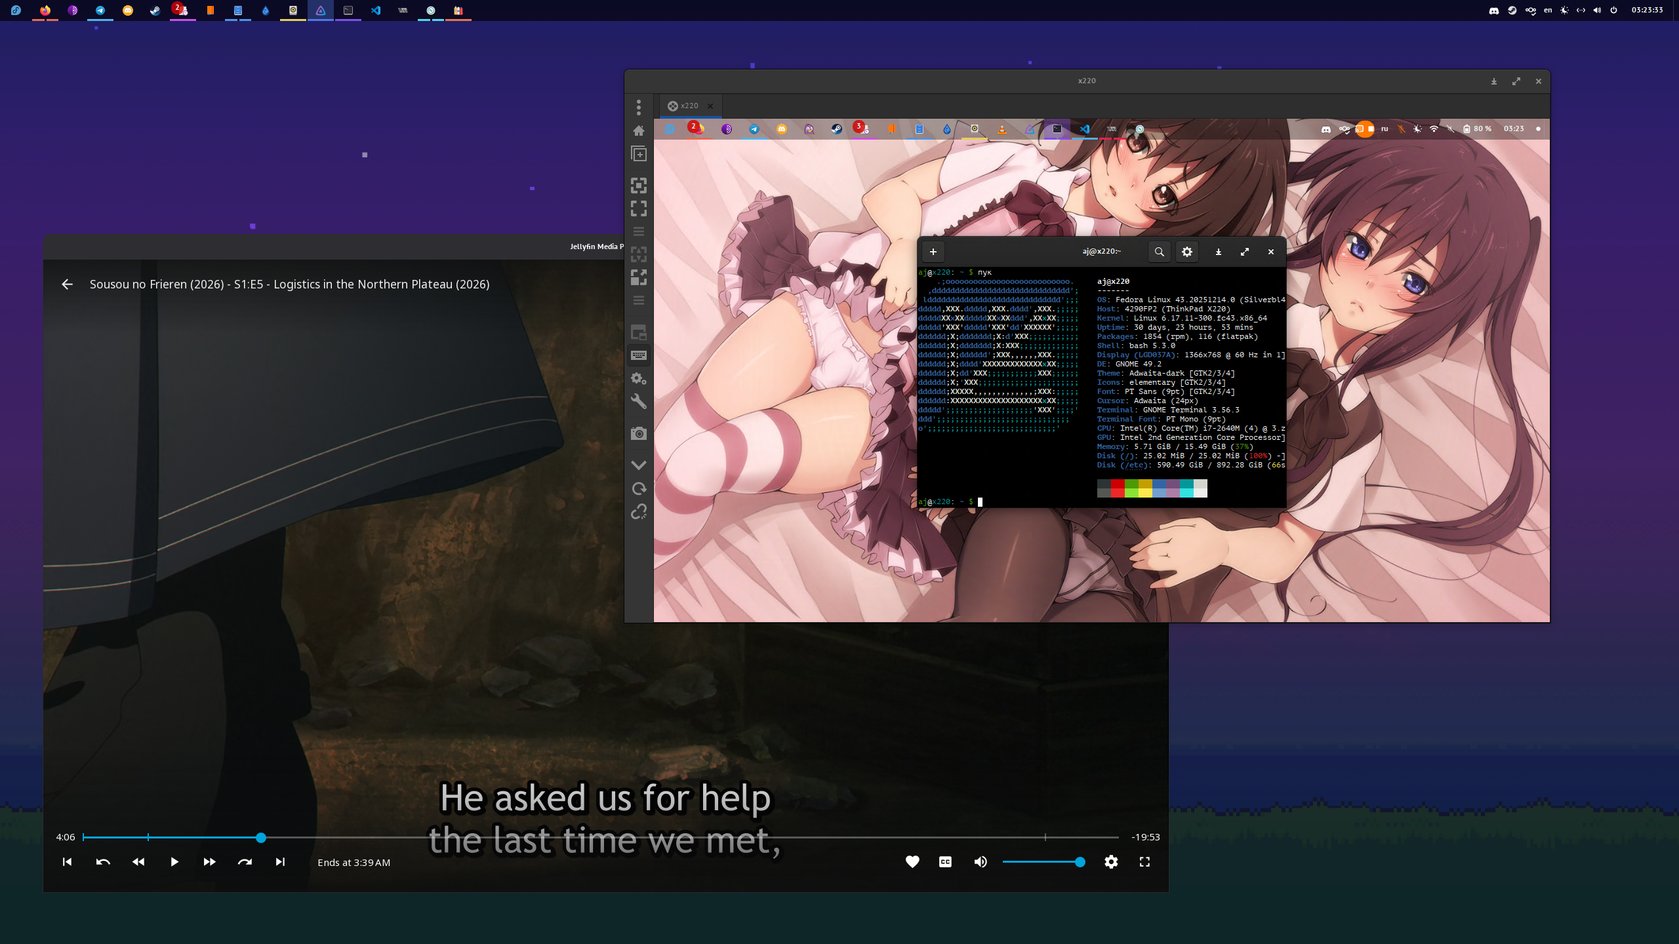Toggle subtitles with the CC button
This screenshot has width=1679, height=944.
point(945,862)
